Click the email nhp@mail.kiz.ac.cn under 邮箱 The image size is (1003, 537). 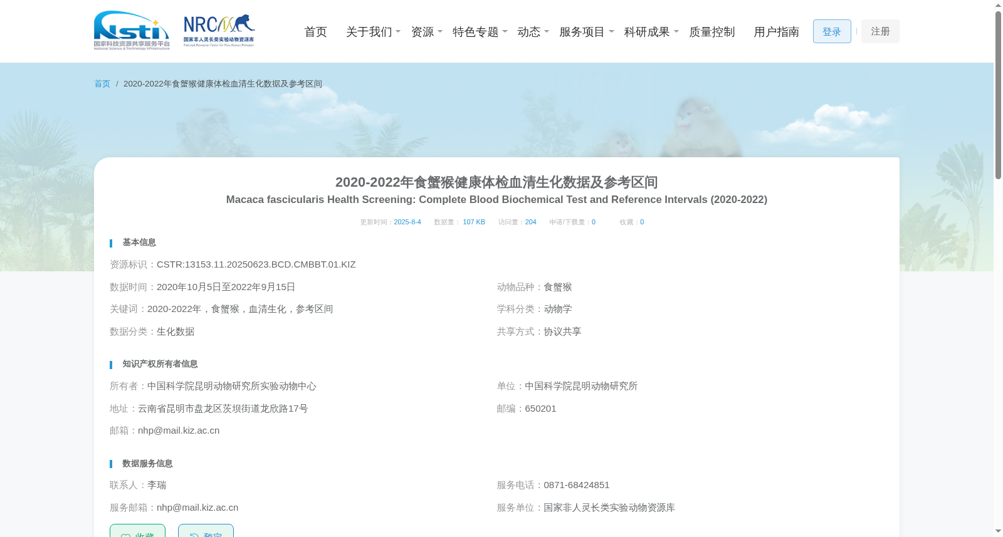tap(179, 430)
